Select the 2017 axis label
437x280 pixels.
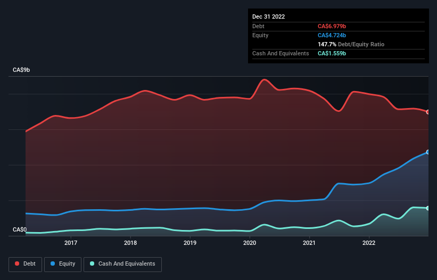(71, 243)
